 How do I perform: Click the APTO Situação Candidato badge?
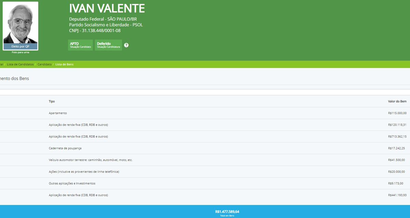[80, 45]
